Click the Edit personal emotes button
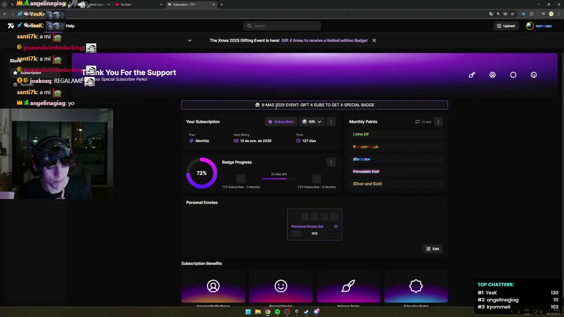This screenshot has width=564, height=317. [433, 249]
